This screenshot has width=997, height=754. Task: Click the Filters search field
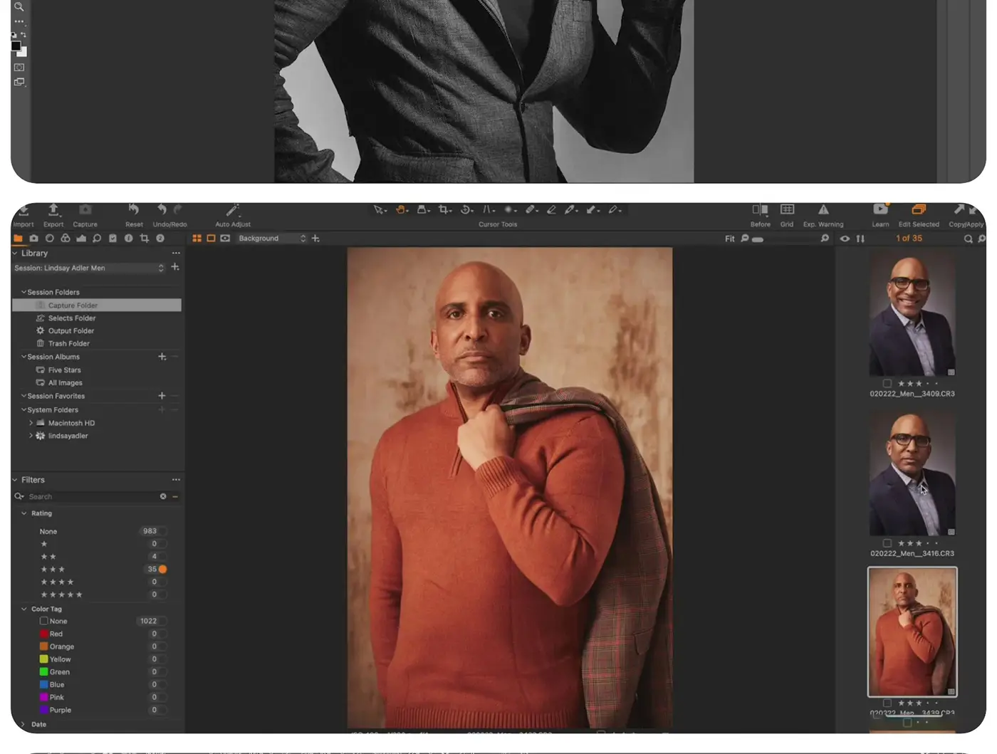[x=93, y=497]
